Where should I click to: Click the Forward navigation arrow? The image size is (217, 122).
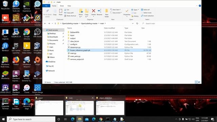point(49,23)
